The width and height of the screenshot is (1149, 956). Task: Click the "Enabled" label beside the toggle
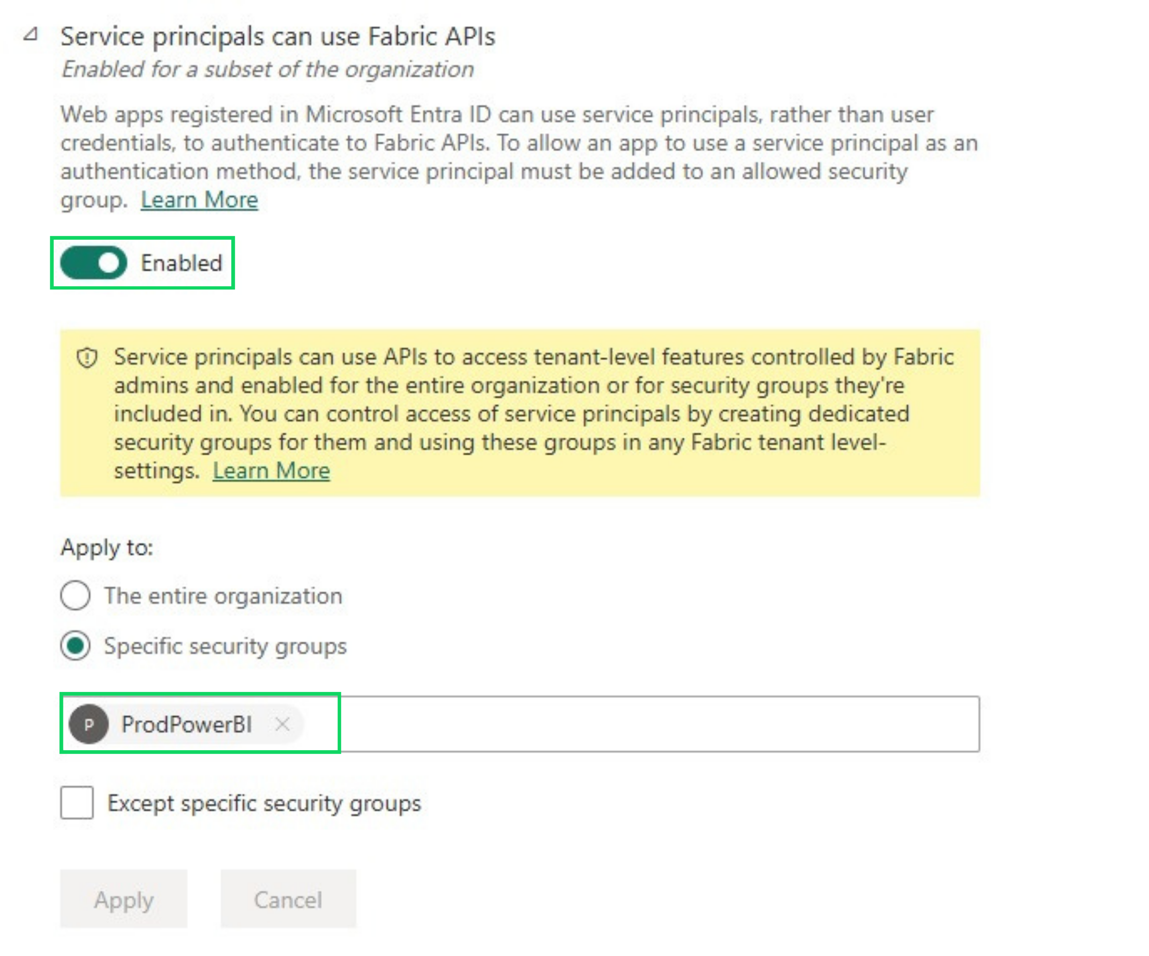tap(181, 263)
